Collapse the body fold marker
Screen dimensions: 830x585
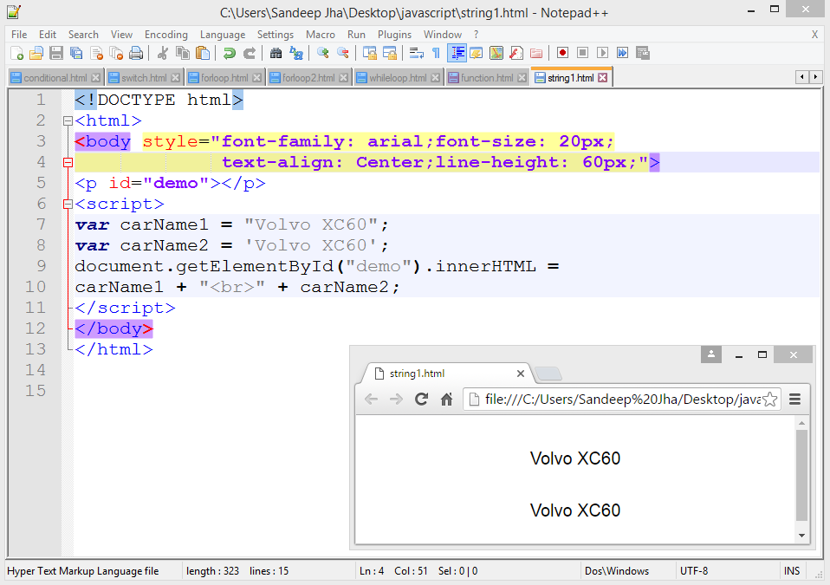(x=68, y=162)
